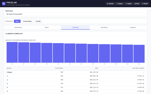
Task: Click the M3 bar in the chart
Action: 35,53
